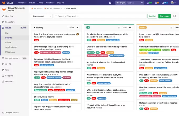The image size is (179, 116).
Task: Open the todos icon showing 99+
Action: tap(165, 3)
